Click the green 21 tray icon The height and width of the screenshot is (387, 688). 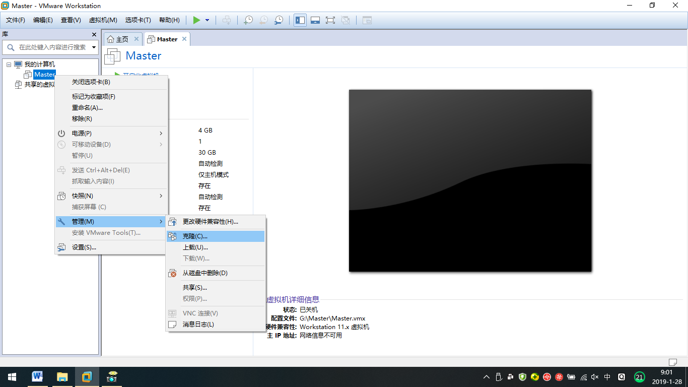(640, 377)
